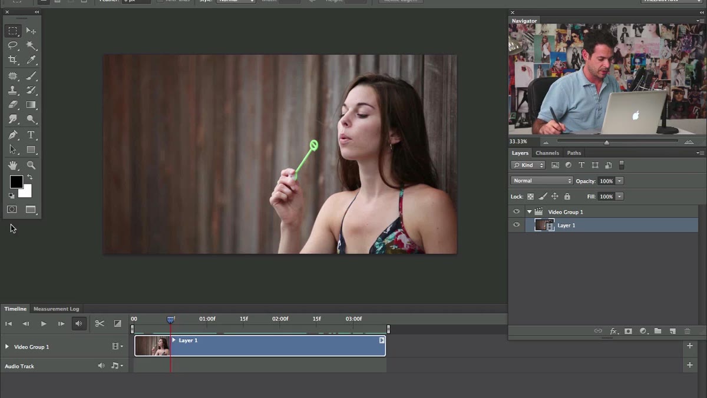Select the Magic Wand tool
This screenshot has height=398, width=707.
tap(31, 45)
